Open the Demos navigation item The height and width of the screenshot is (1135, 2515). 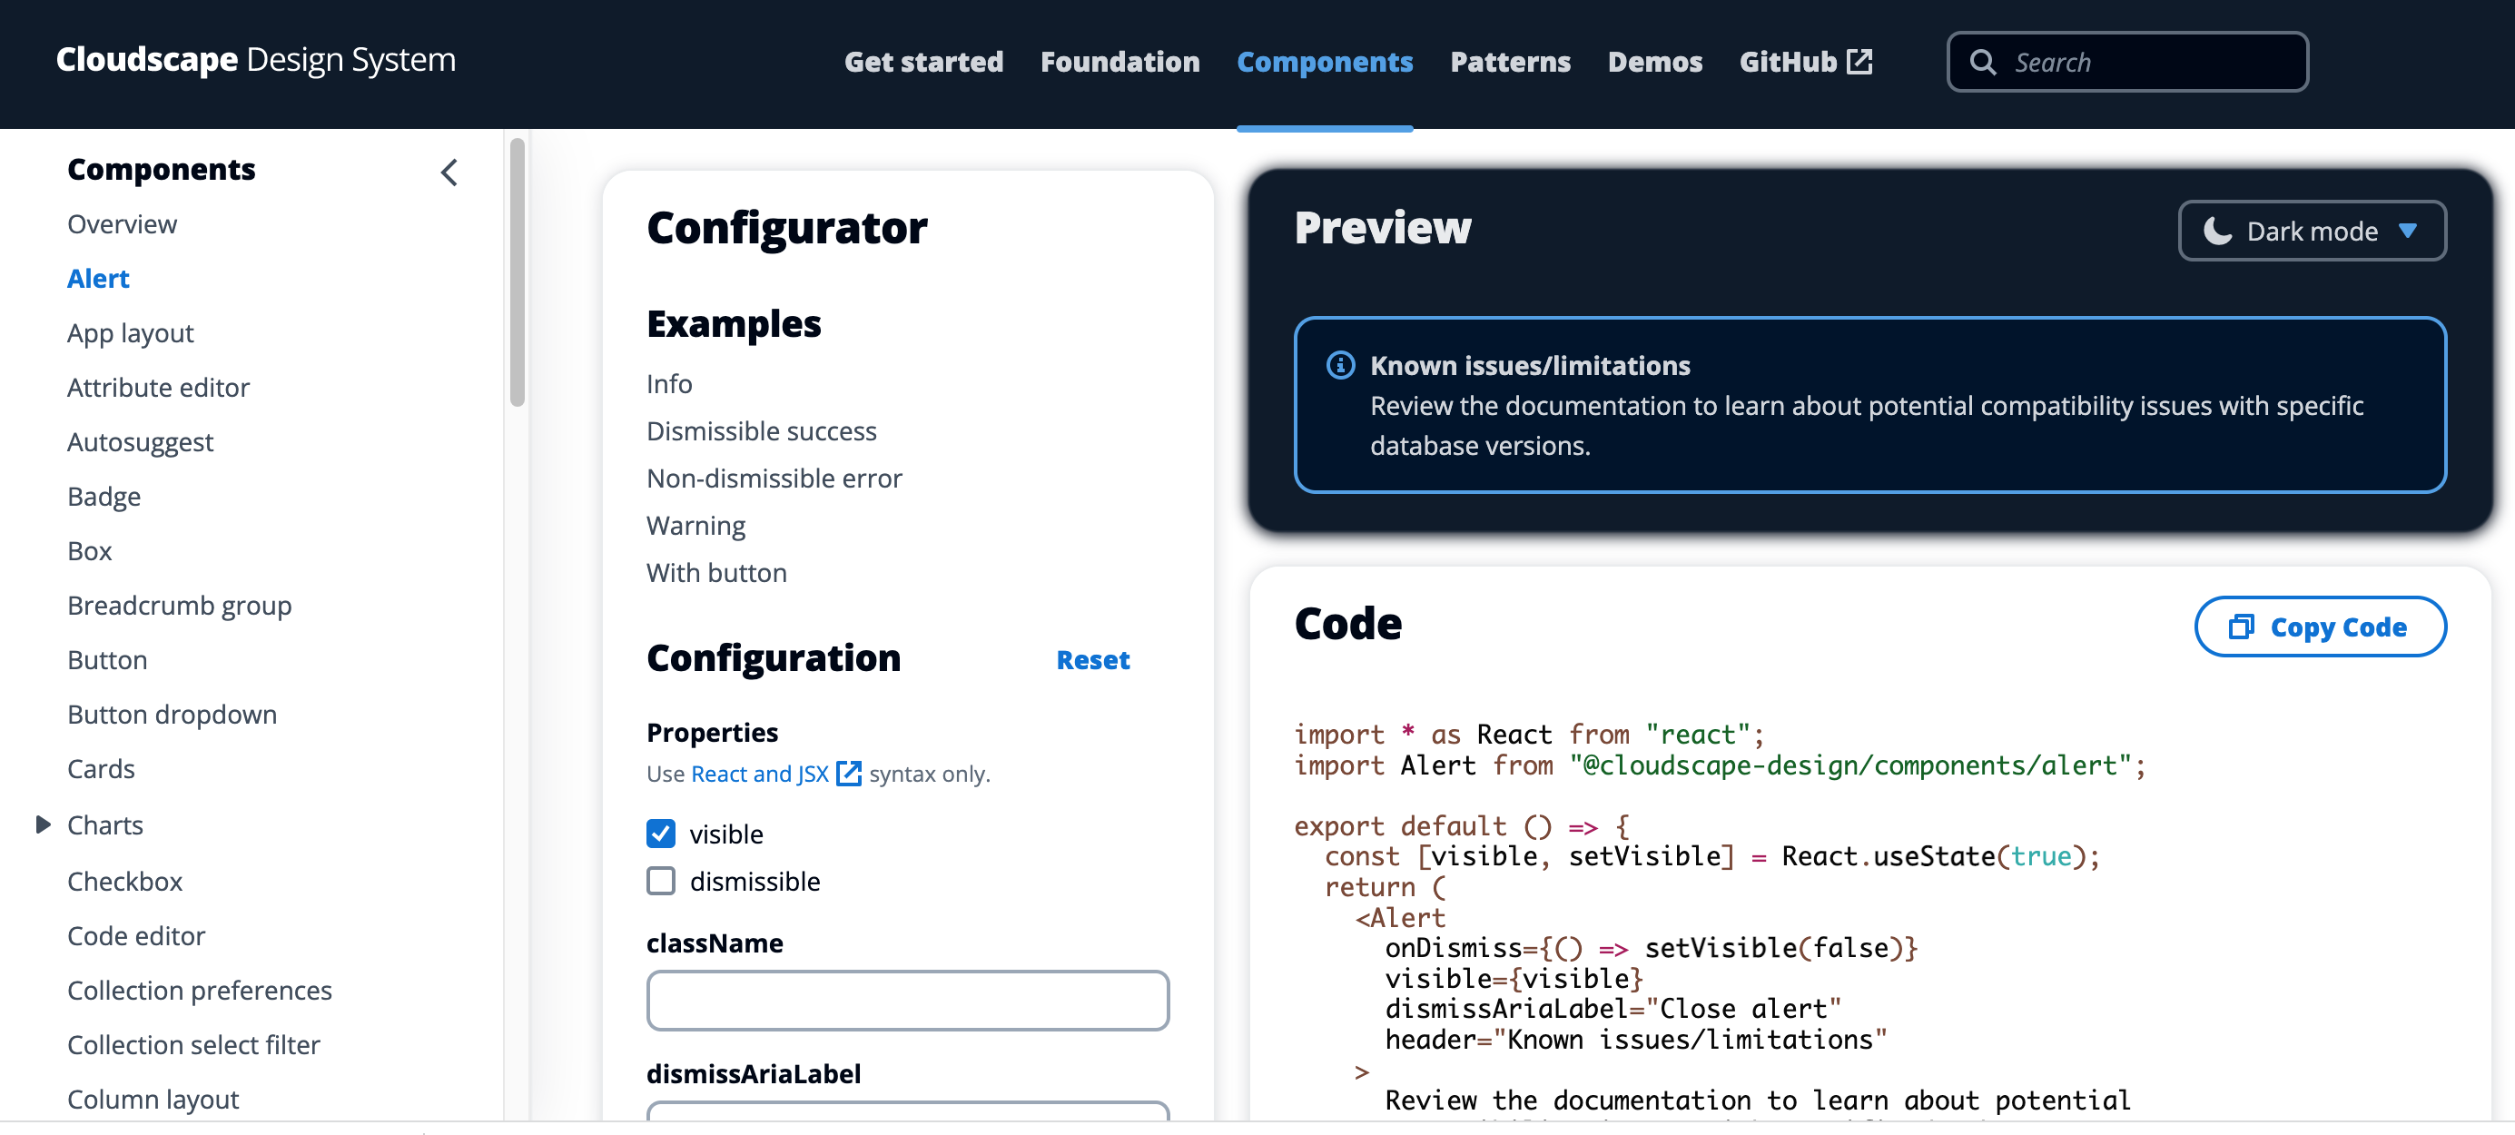pos(1654,62)
